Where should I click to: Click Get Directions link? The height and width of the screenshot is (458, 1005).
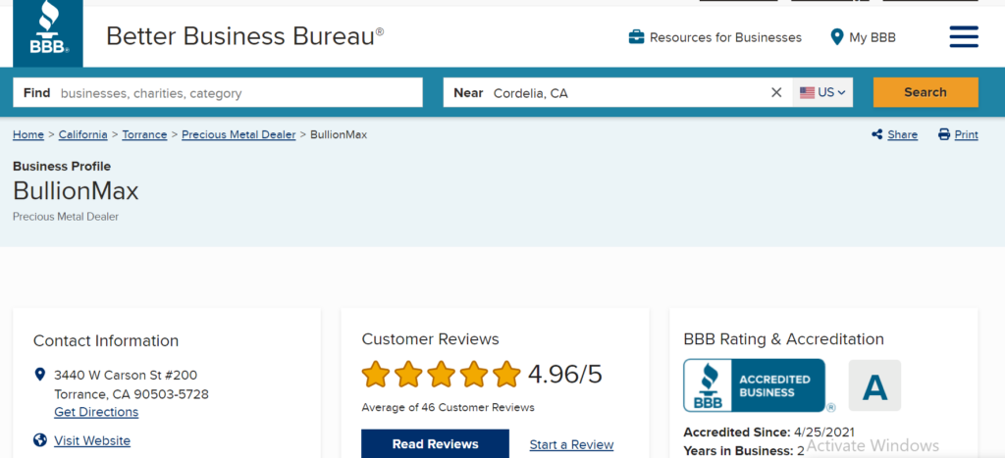(96, 412)
